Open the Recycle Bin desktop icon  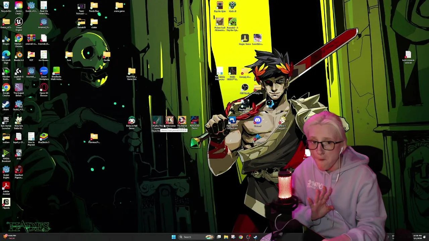[x=6, y=7]
